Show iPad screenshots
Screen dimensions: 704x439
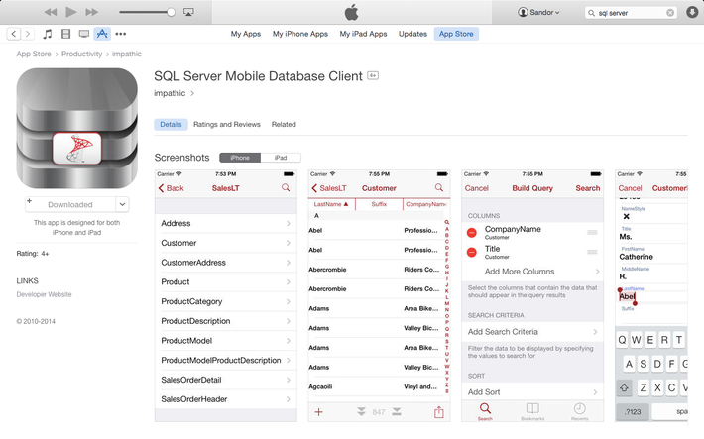coord(281,158)
